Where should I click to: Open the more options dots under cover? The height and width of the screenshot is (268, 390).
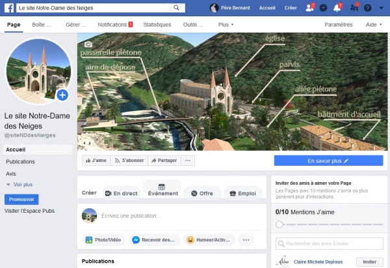click(x=188, y=161)
